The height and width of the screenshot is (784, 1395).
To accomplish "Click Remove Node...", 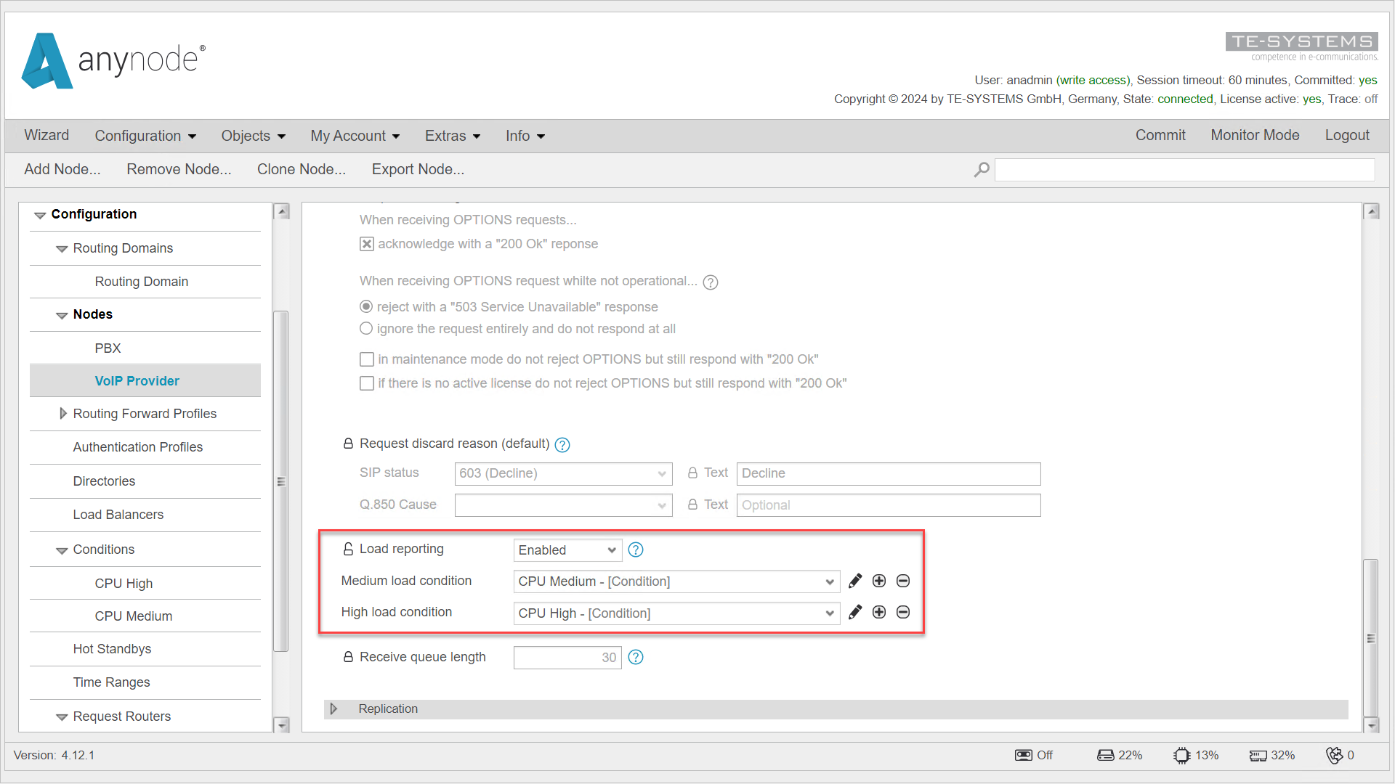I will tap(179, 169).
